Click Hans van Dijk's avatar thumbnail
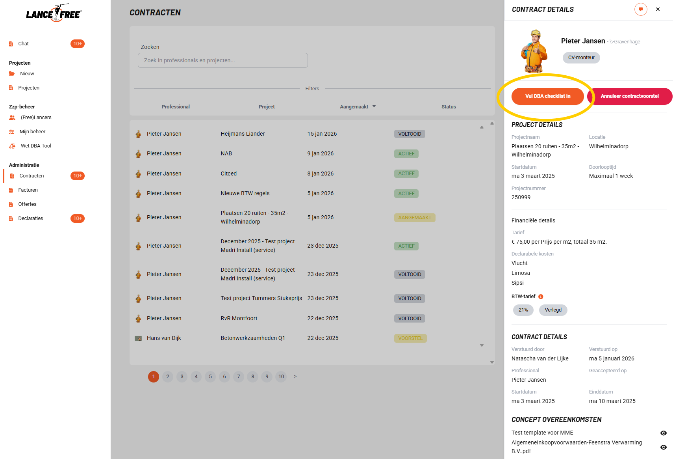 138,338
